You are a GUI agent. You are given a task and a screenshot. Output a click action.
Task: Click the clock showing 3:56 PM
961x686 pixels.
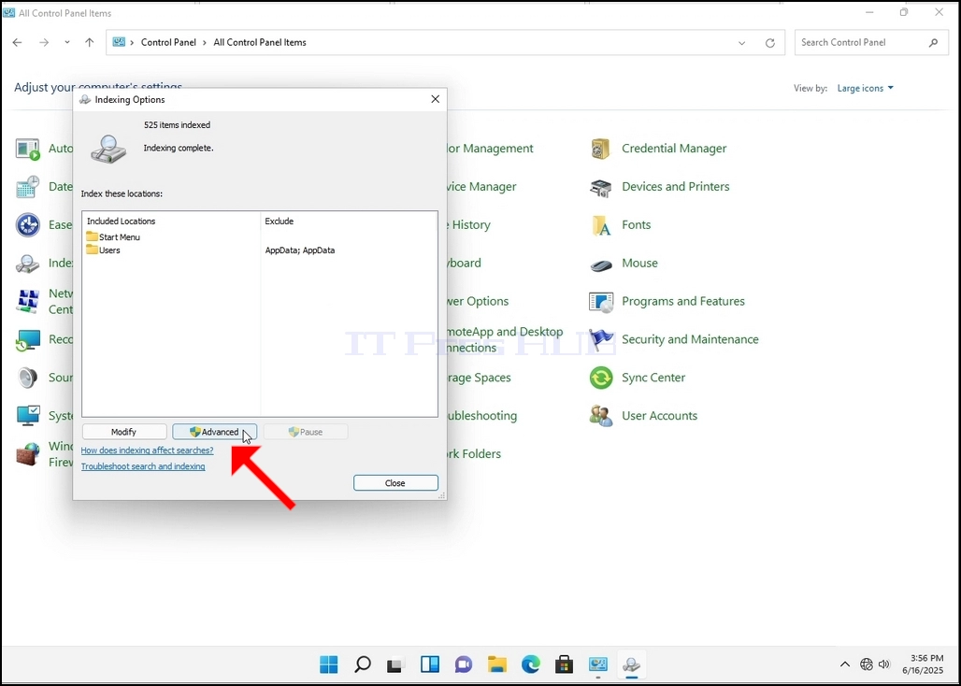point(926,659)
